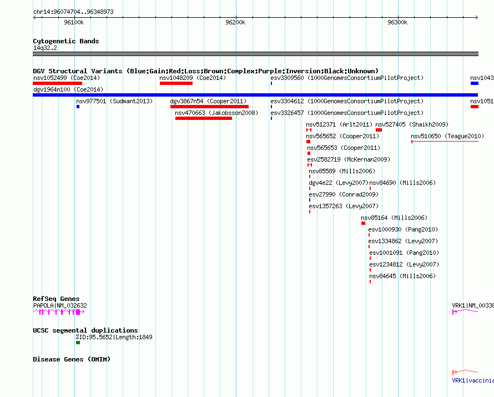Select the magenta VRK1 RefSeq gene glyph

coord(465,311)
